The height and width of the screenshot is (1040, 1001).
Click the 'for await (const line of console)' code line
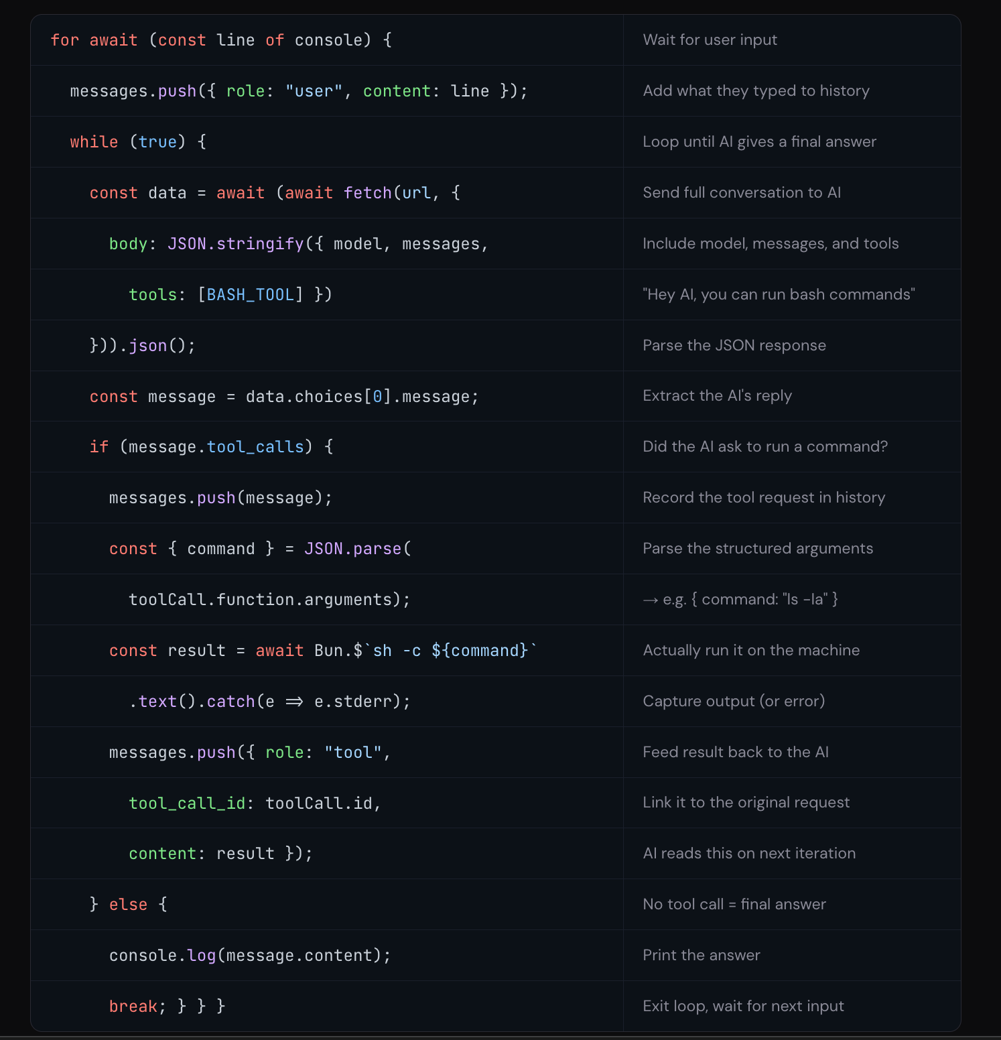221,40
